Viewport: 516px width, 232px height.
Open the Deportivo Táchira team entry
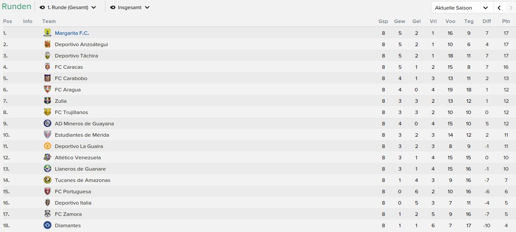[76, 56]
